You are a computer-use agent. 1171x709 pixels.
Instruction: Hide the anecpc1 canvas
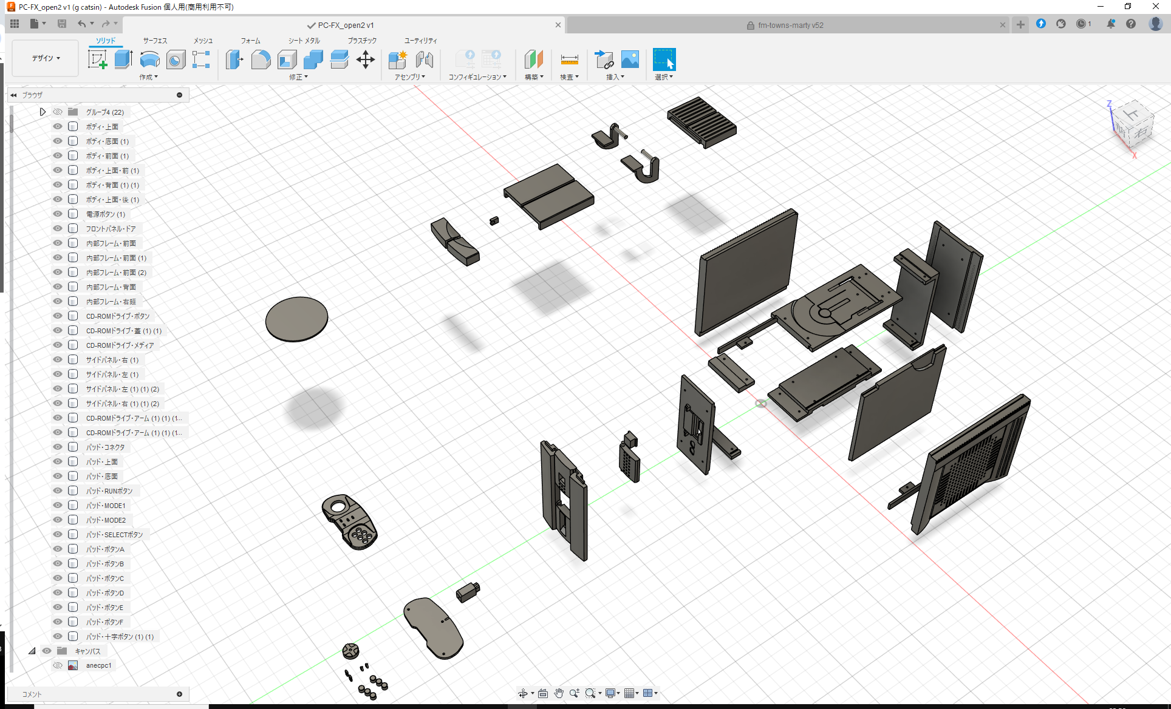[57, 665]
